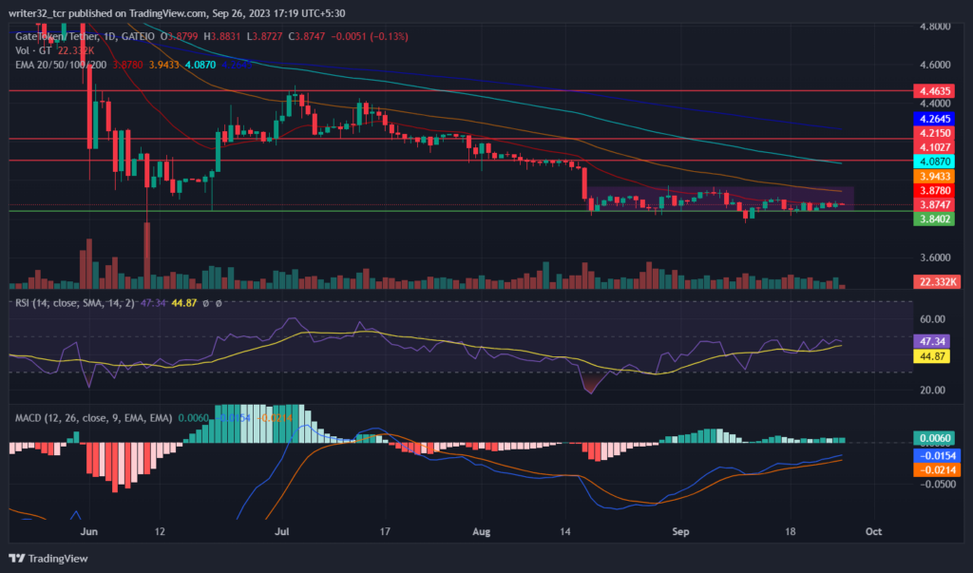Image resolution: width=973 pixels, height=573 pixels.
Task: Click the Sep label on time axis
Action: pos(680,532)
